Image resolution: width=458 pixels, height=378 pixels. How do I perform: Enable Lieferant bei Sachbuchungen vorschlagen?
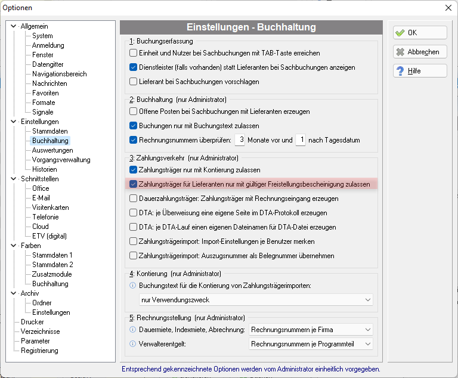[x=133, y=82]
